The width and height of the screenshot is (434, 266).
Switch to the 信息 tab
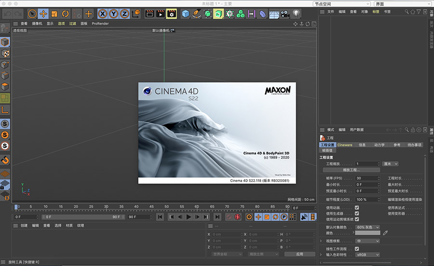[x=362, y=145]
